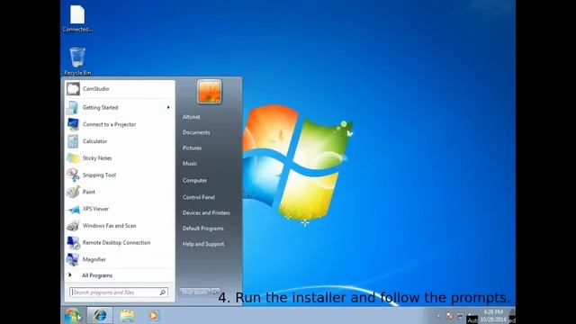Launch Remote Desktop Connection icon
The image size is (576, 324).
click(73, 243)
